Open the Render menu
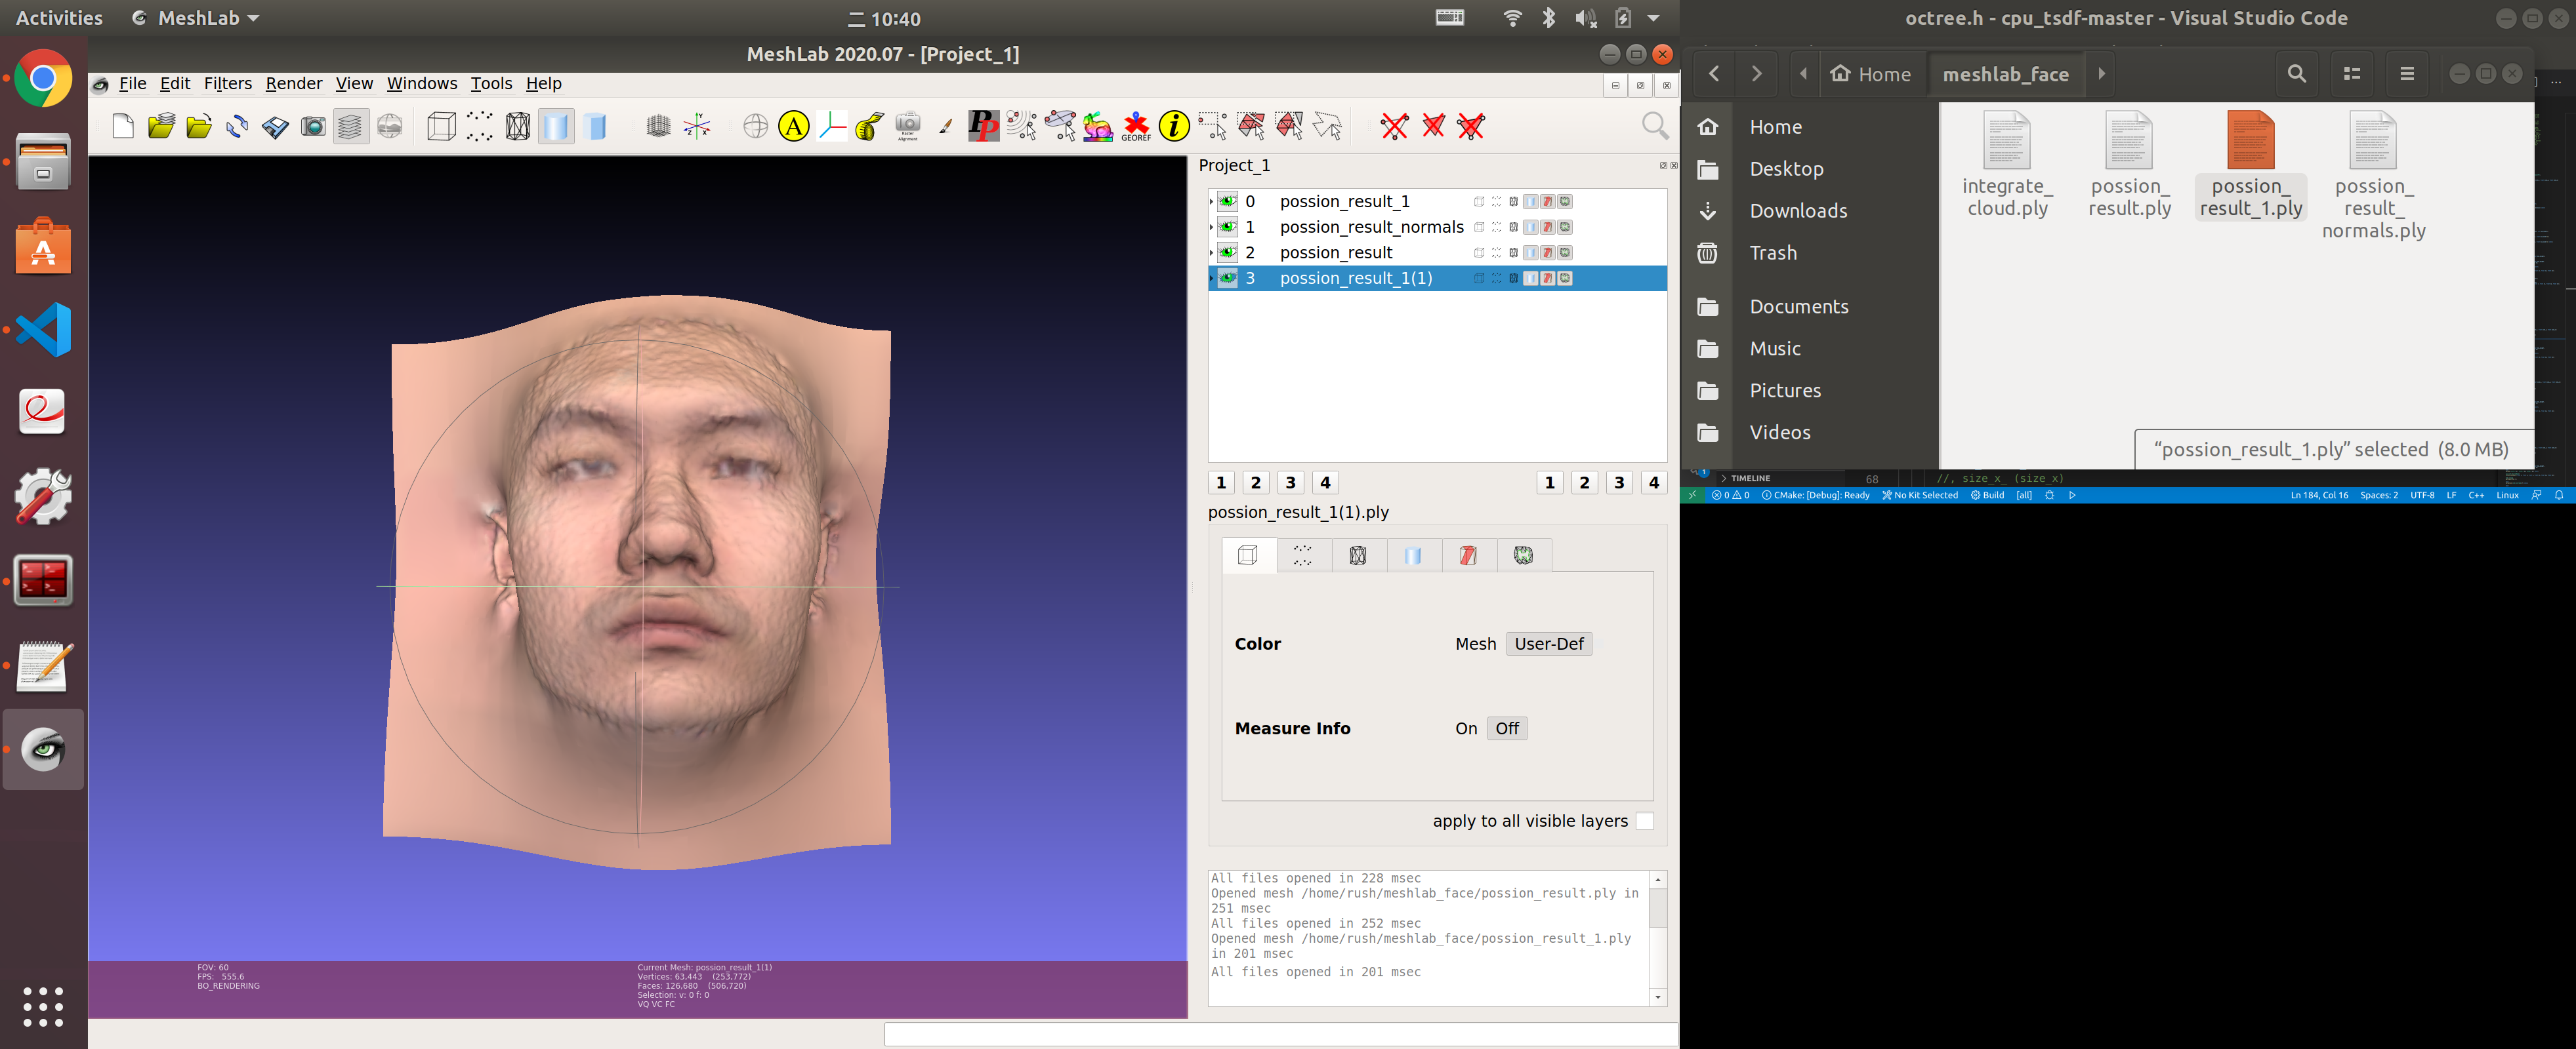Image resolution: width=2576 pixels, height=1049 pixels. point(293,84)
